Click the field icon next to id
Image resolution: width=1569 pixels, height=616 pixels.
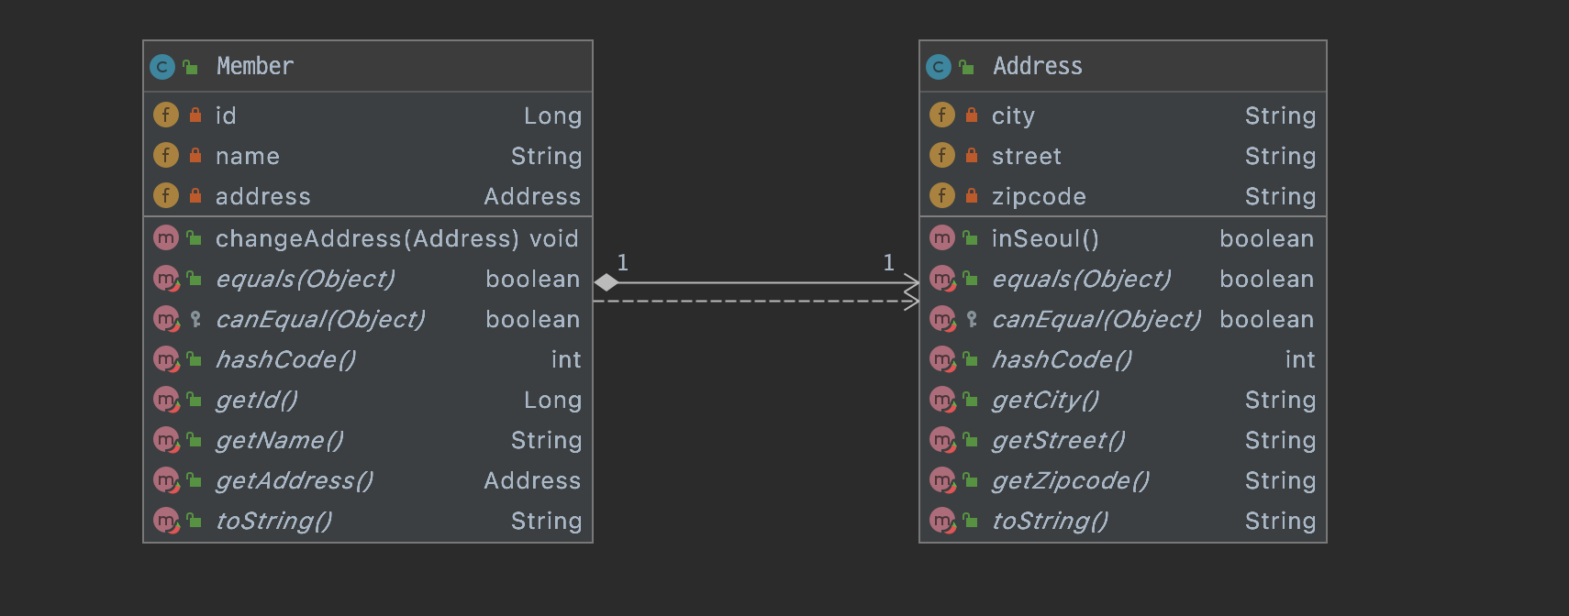166,115
